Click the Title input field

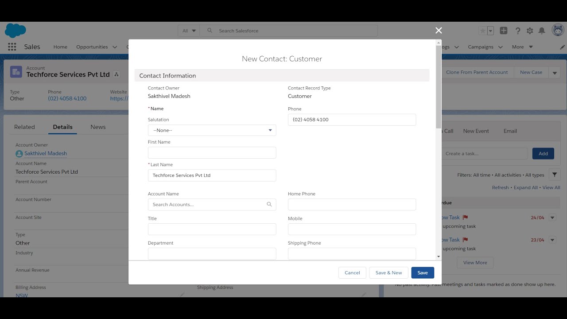(x=212, y=229)
